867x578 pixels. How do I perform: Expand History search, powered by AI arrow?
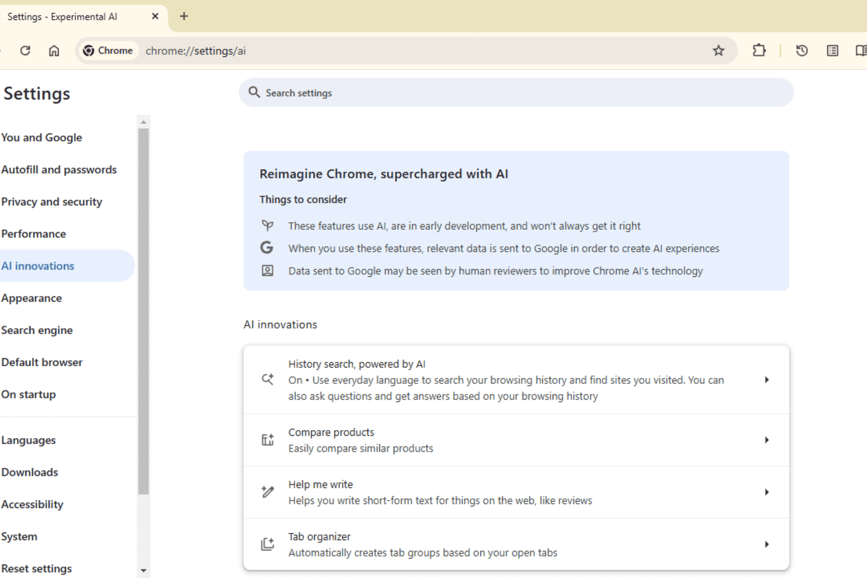coord(767,380)
